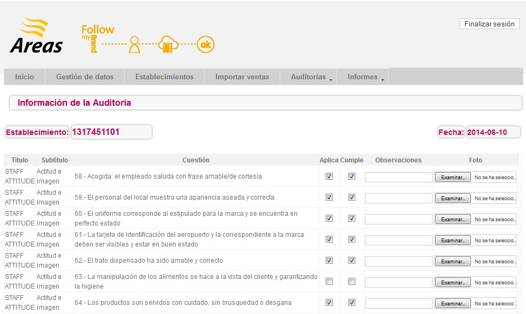
Task: Go to Gestión de datos
Action: (85, 77)
